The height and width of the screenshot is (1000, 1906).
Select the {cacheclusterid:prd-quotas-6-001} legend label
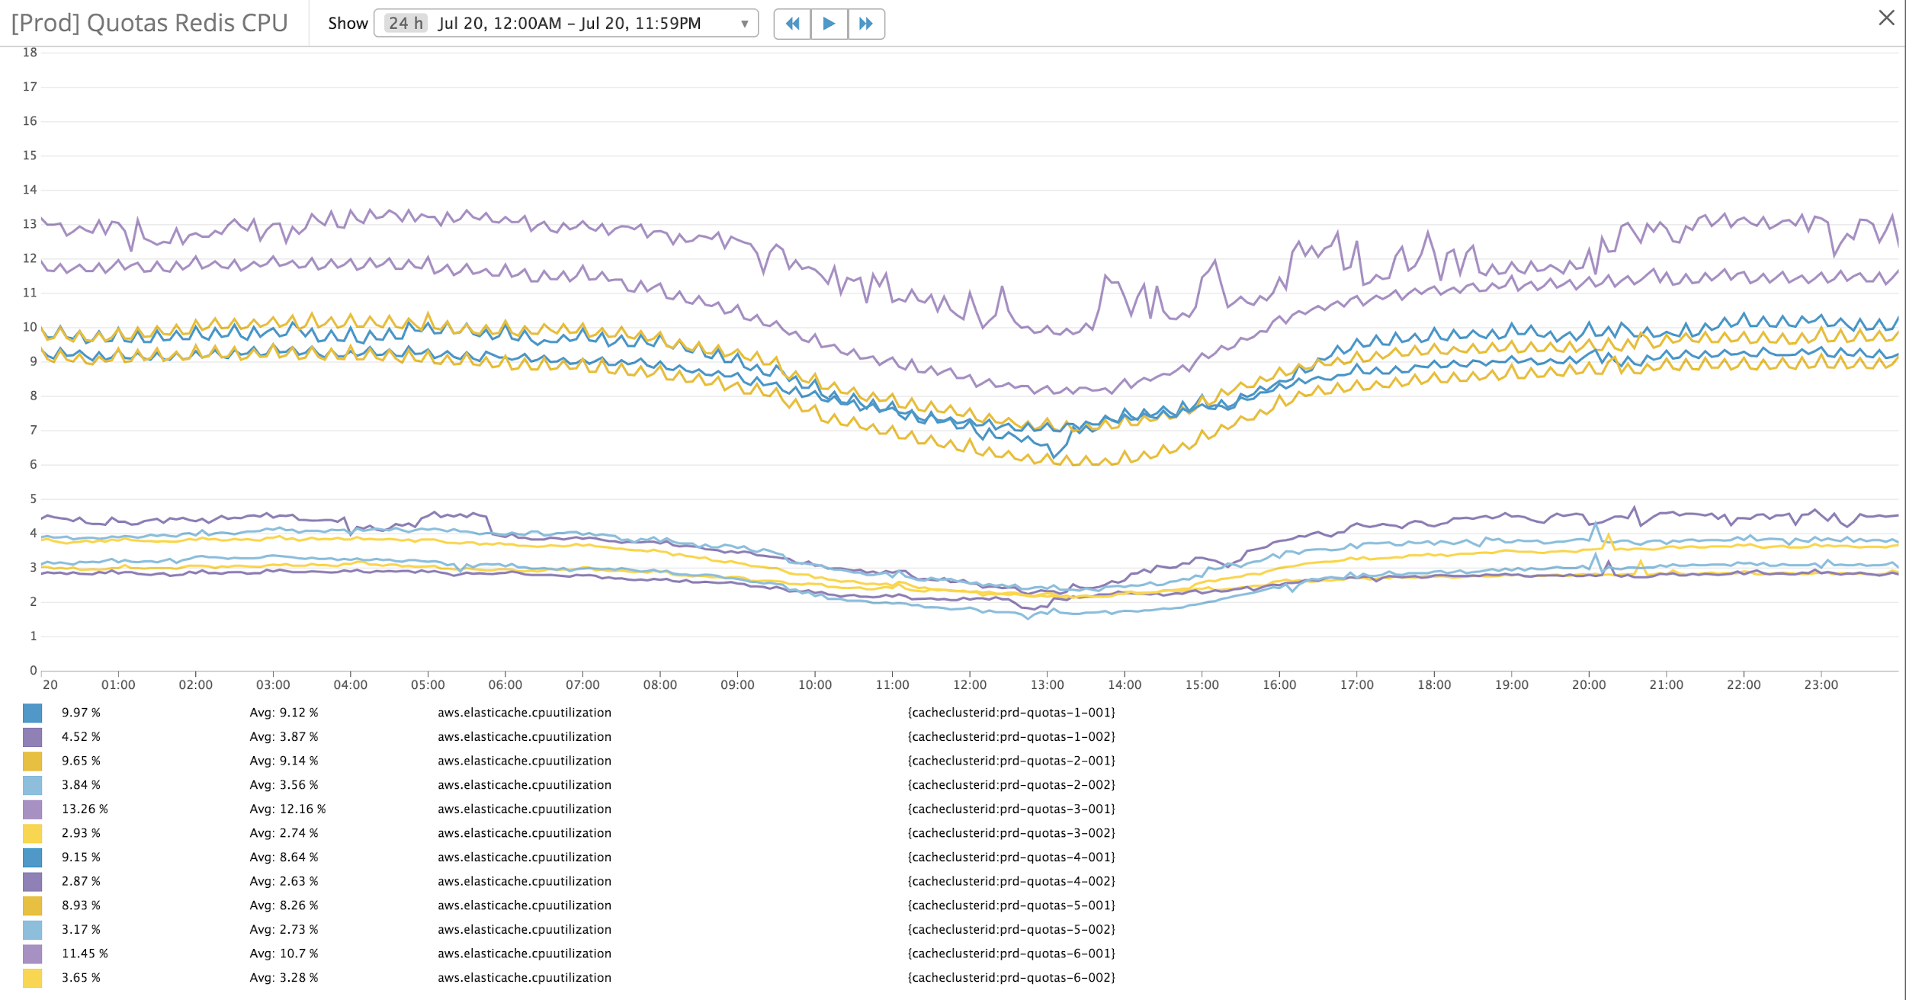1011,954
